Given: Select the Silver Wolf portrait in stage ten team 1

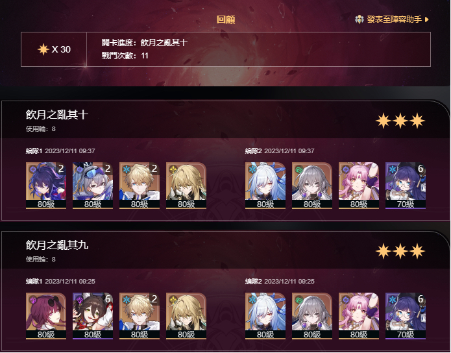Looking at the screenshot, I should point(93,186).
